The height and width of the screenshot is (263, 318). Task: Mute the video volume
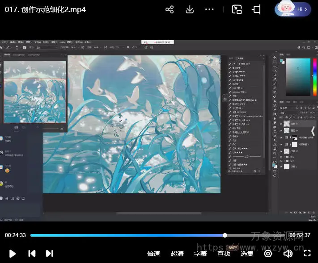coord(288,254)
